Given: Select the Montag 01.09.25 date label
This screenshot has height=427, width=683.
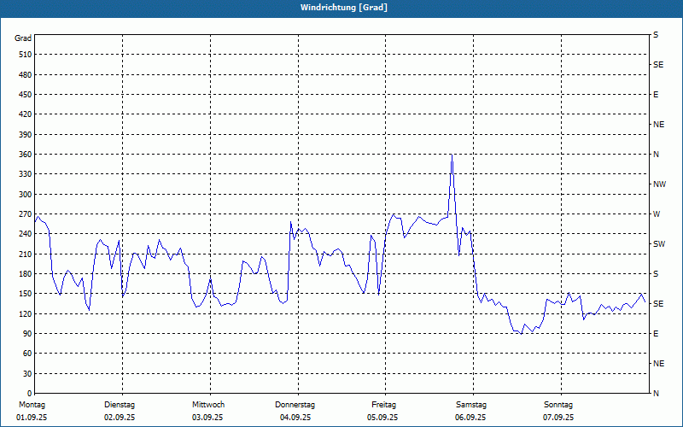Looking at the screenshot, I should [32, 411].
